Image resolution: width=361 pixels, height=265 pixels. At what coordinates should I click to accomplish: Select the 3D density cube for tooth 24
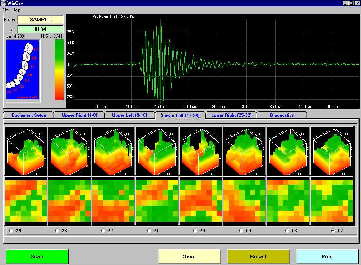click(26, 151)
